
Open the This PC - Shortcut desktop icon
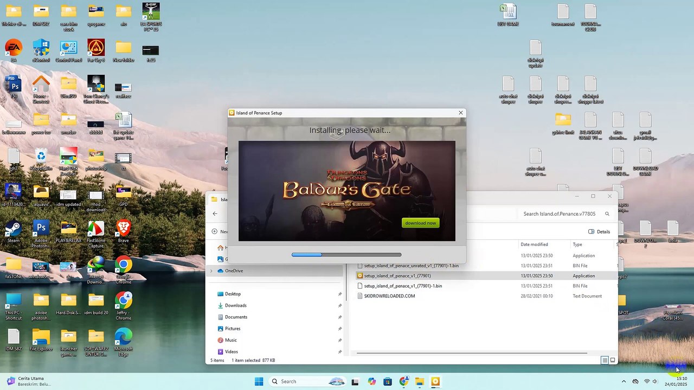click(x=14, y=307)
